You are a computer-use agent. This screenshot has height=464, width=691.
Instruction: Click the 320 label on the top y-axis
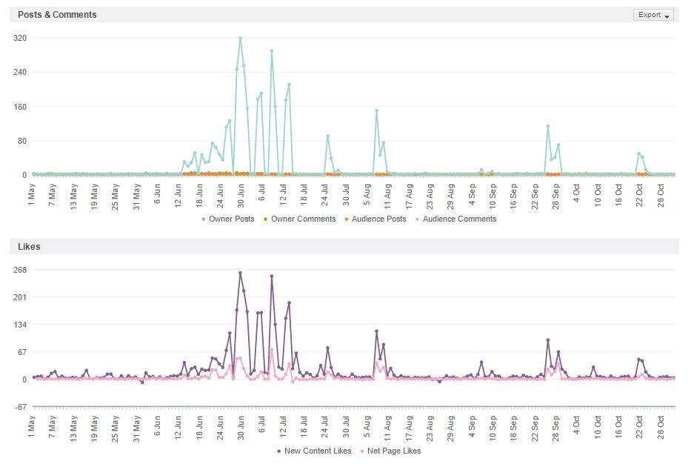19,38
